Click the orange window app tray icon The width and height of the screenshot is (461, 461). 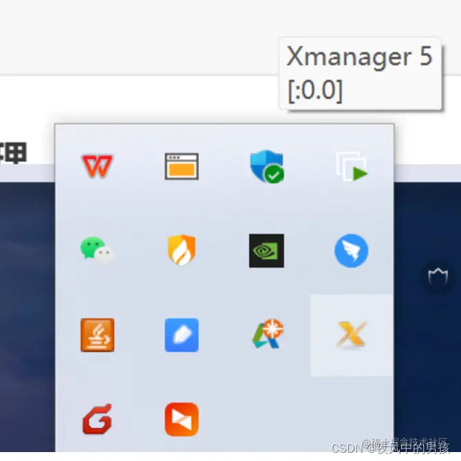tap(182, 166)
